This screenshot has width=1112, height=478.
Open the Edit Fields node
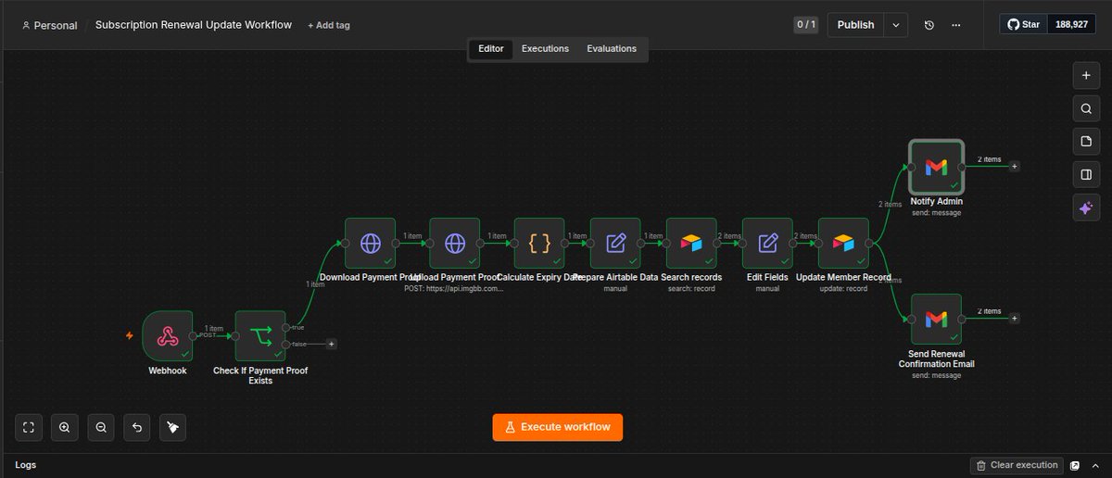coord(767,243)
